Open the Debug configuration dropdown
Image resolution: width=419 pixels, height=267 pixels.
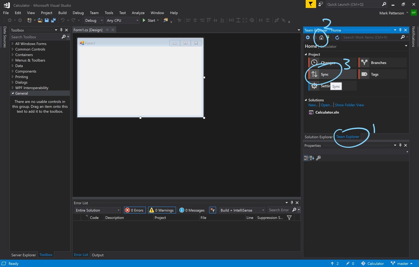tap(94, 21)
